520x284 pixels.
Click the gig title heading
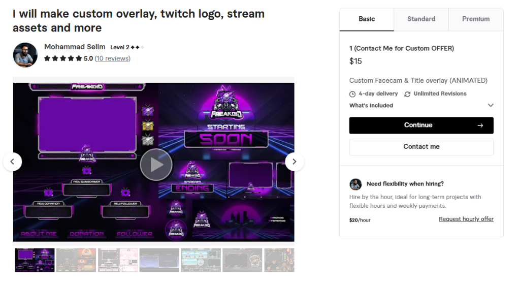[139, 20]
